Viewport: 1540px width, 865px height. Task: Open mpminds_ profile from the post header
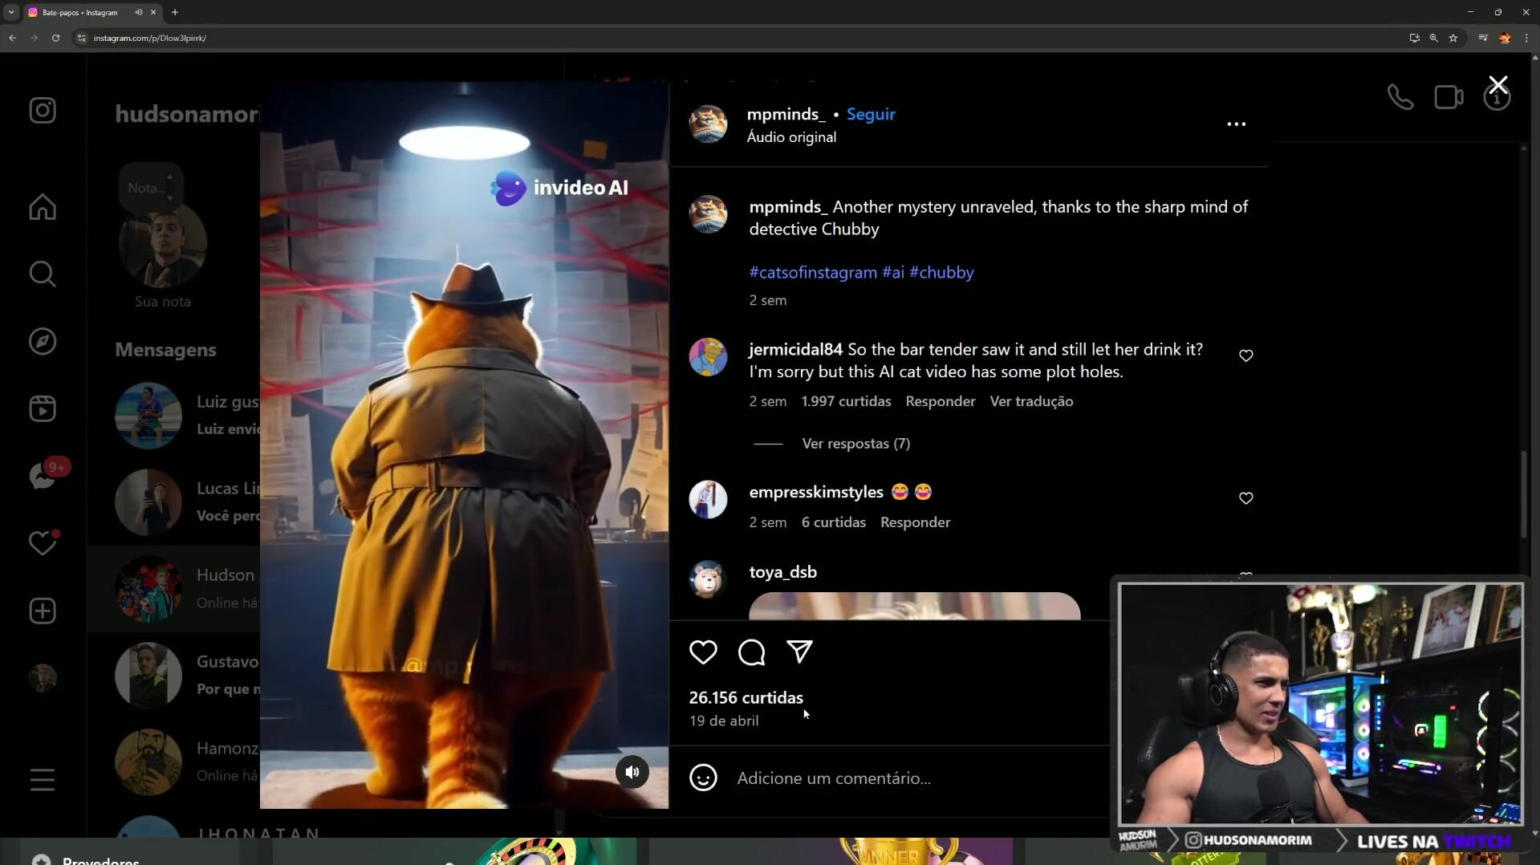click(786, 114)
